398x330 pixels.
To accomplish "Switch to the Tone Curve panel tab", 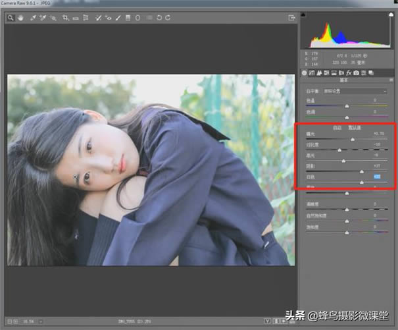I will click(312, 72).
